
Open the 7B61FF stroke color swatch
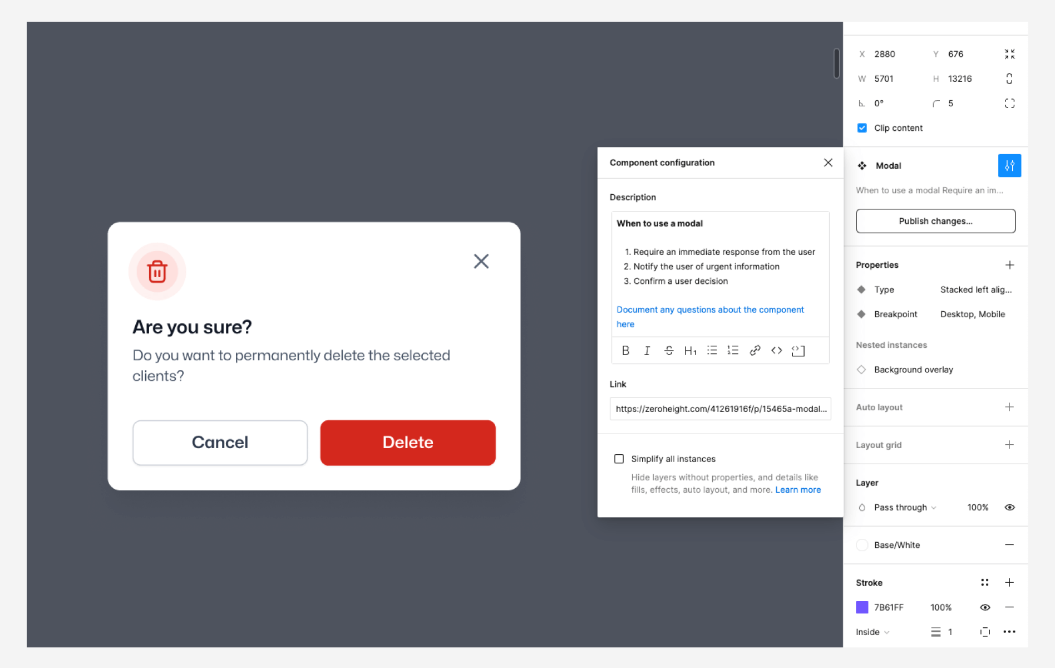click(x=862, y=607)
